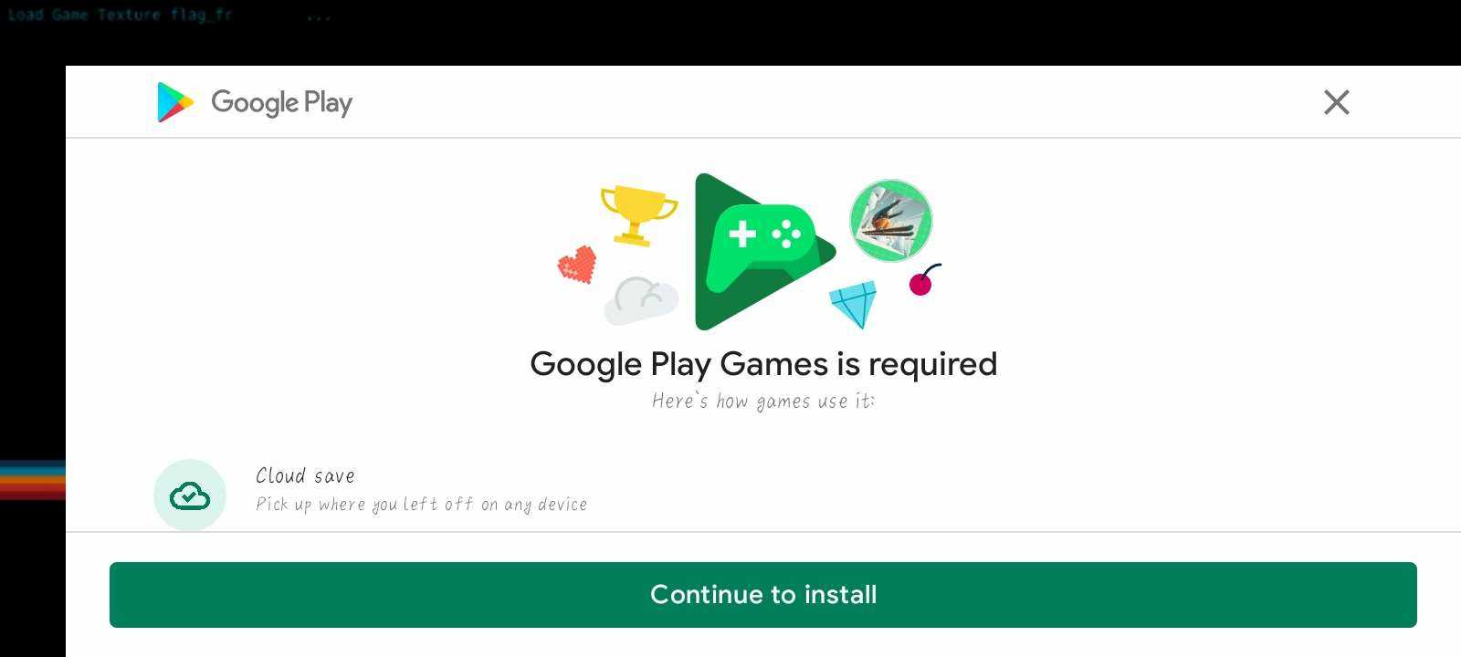
Task: Click the Google Play wordmark text
Action: 281,103
